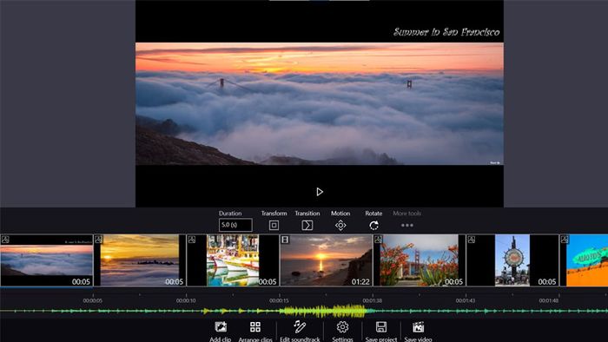This screenshot has width=608, height=342.
Task: Click the 00:01:38 timeline marker
Action: (x=373, y=300)
